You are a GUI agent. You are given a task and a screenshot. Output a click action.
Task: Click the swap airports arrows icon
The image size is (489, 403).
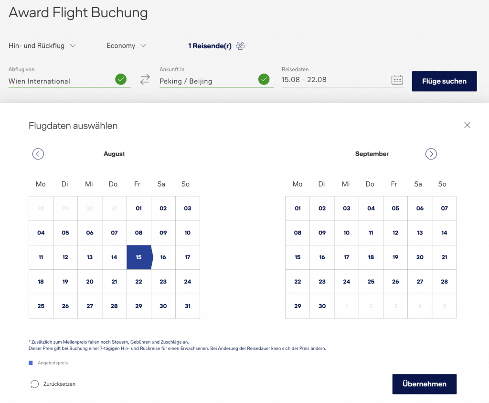145,80
